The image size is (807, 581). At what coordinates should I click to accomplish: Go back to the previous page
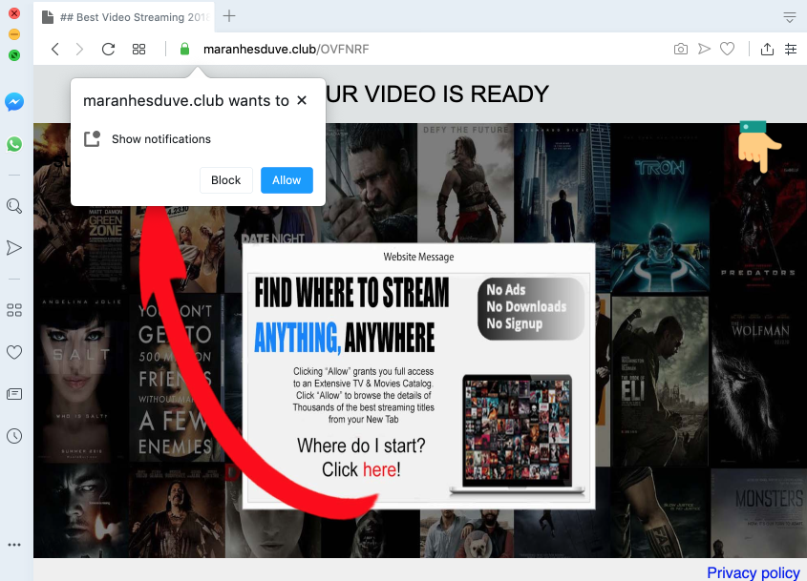pyautogui.click(x=55, y=50)
